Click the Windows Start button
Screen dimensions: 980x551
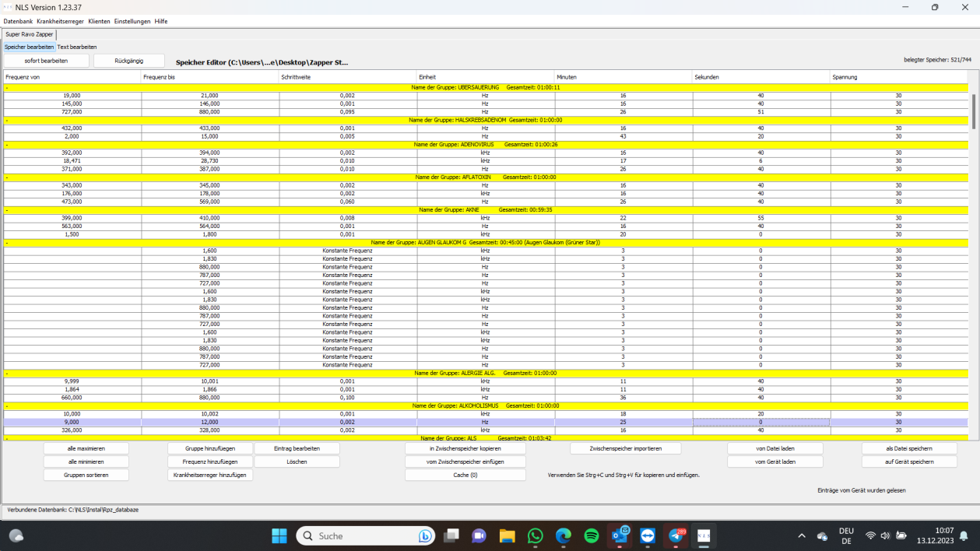(279, 535)
